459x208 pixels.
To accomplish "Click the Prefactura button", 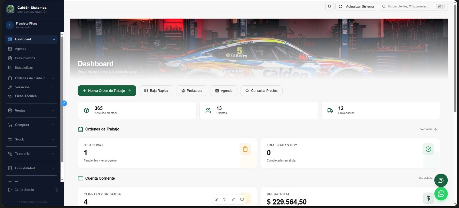I will [192, 91].
